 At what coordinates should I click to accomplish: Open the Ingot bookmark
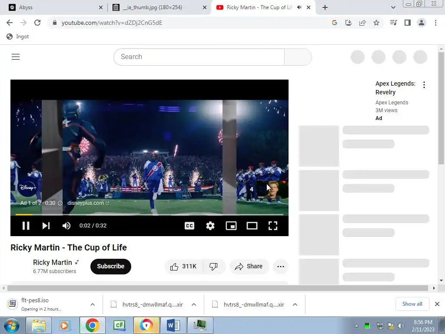[18, 37]
